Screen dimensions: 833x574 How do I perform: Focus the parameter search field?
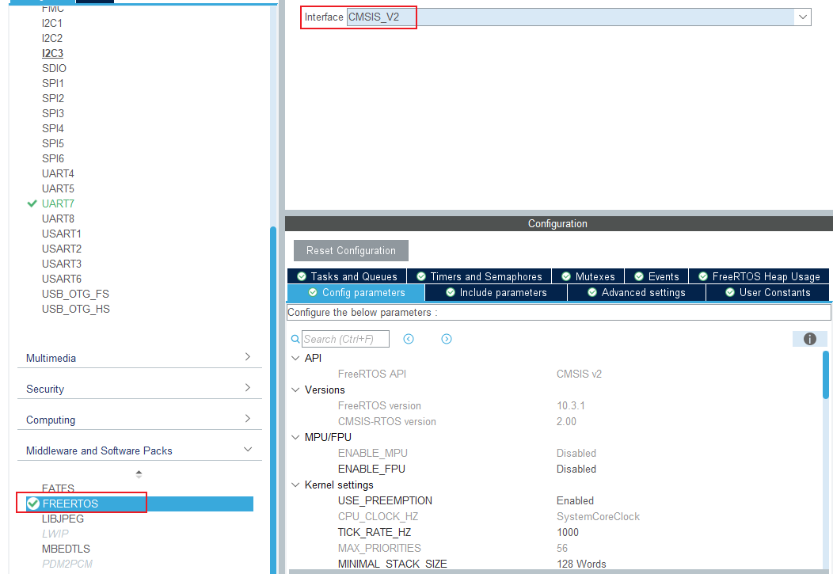[x=345, y=339]
